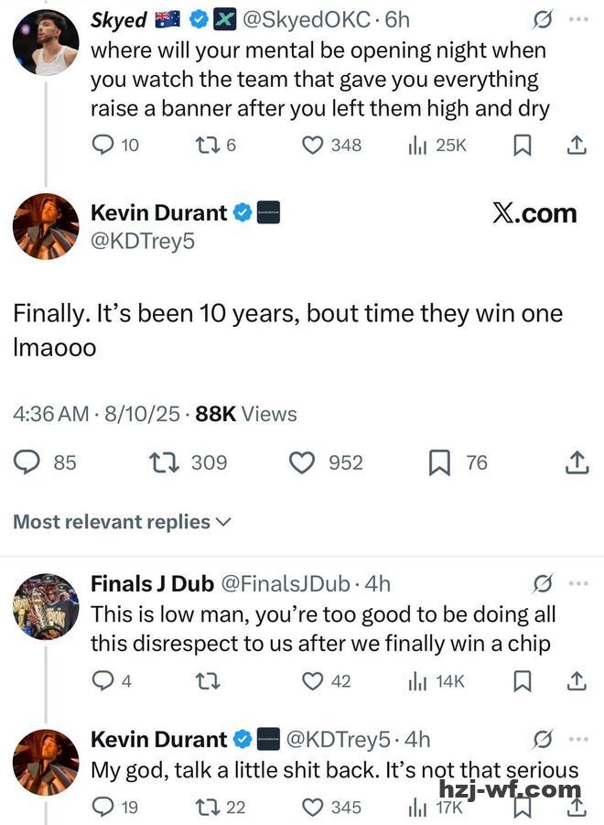Like the main tweet with 952 likes
Screen dimensions: 604x825
pyautogui.click(x=302, y=462)
